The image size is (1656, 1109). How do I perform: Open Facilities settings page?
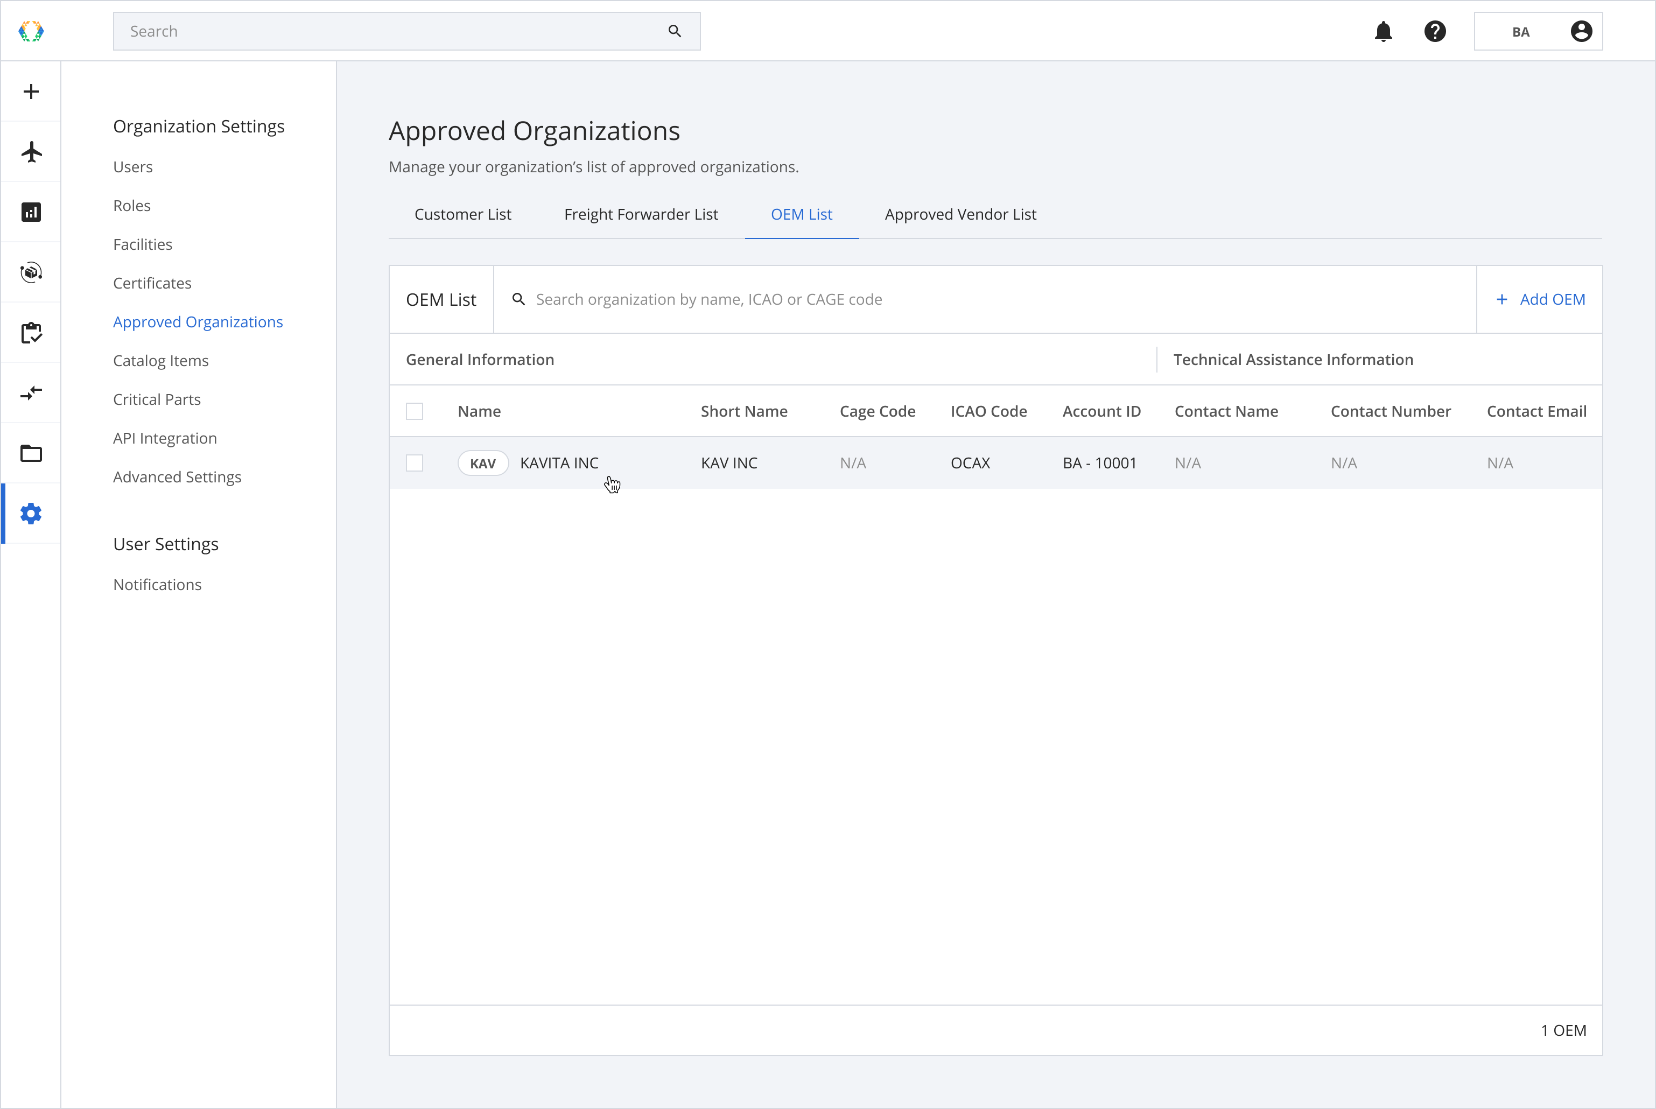coord(143,245)
